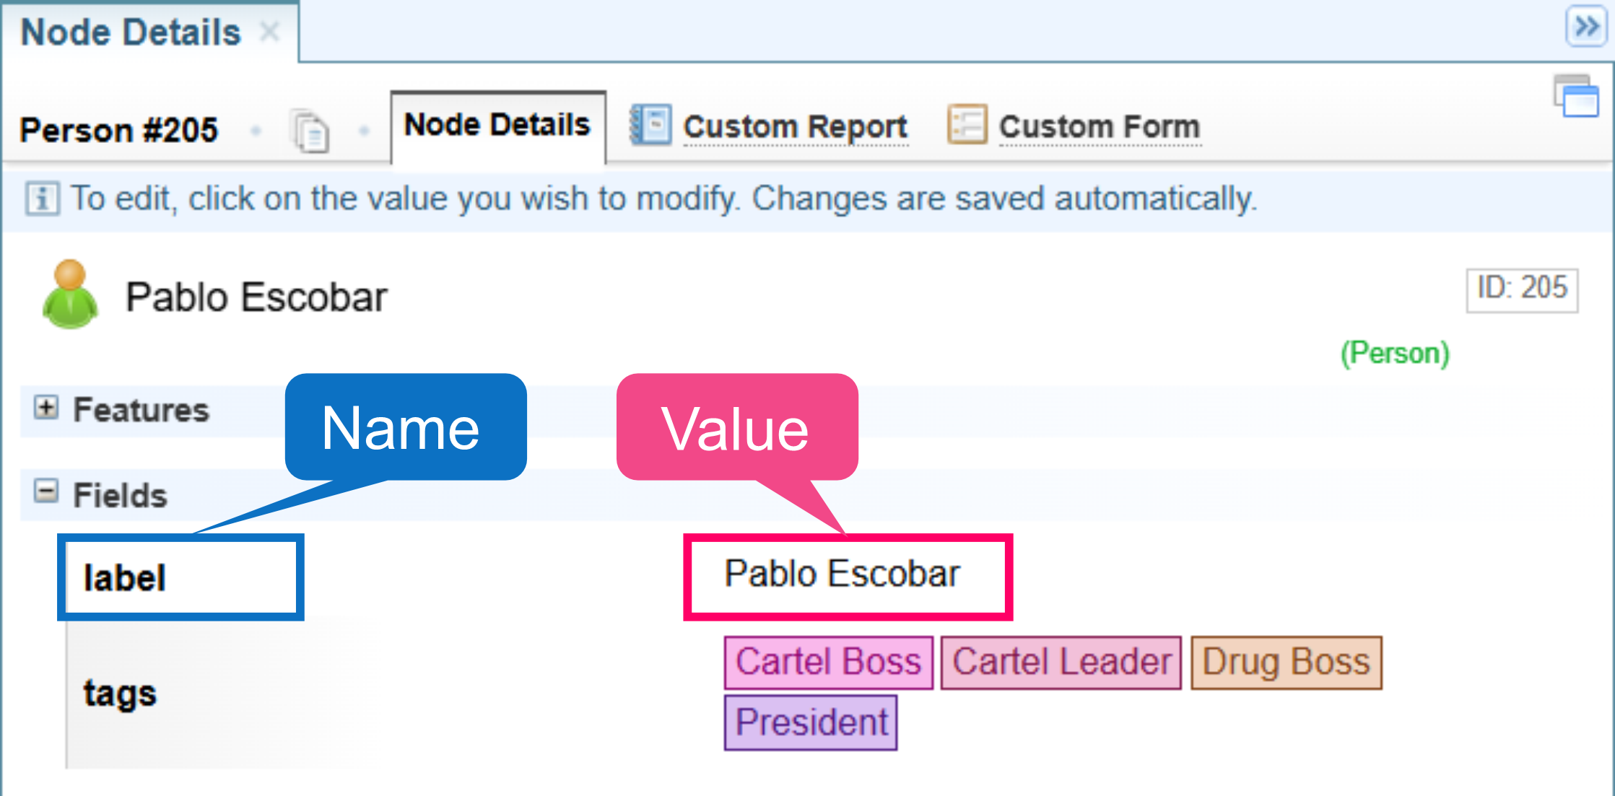Open the Custom Form tab

(1099, 127)
